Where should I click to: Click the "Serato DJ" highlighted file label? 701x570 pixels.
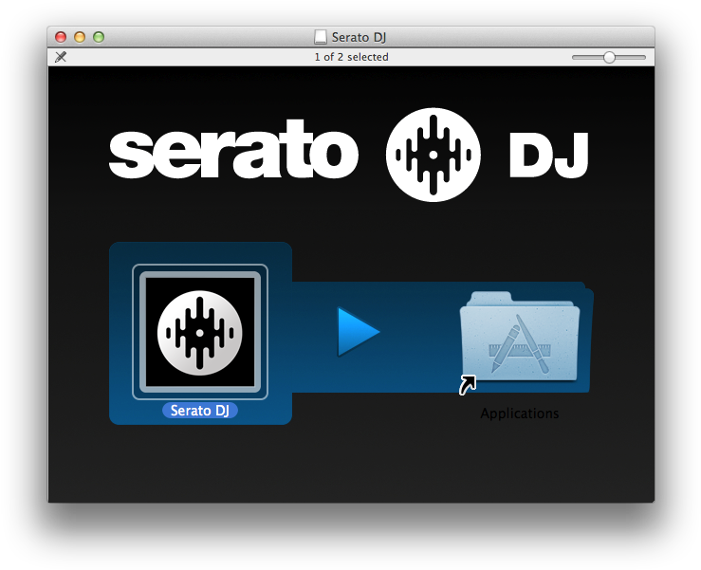click(x=200, y=411)
